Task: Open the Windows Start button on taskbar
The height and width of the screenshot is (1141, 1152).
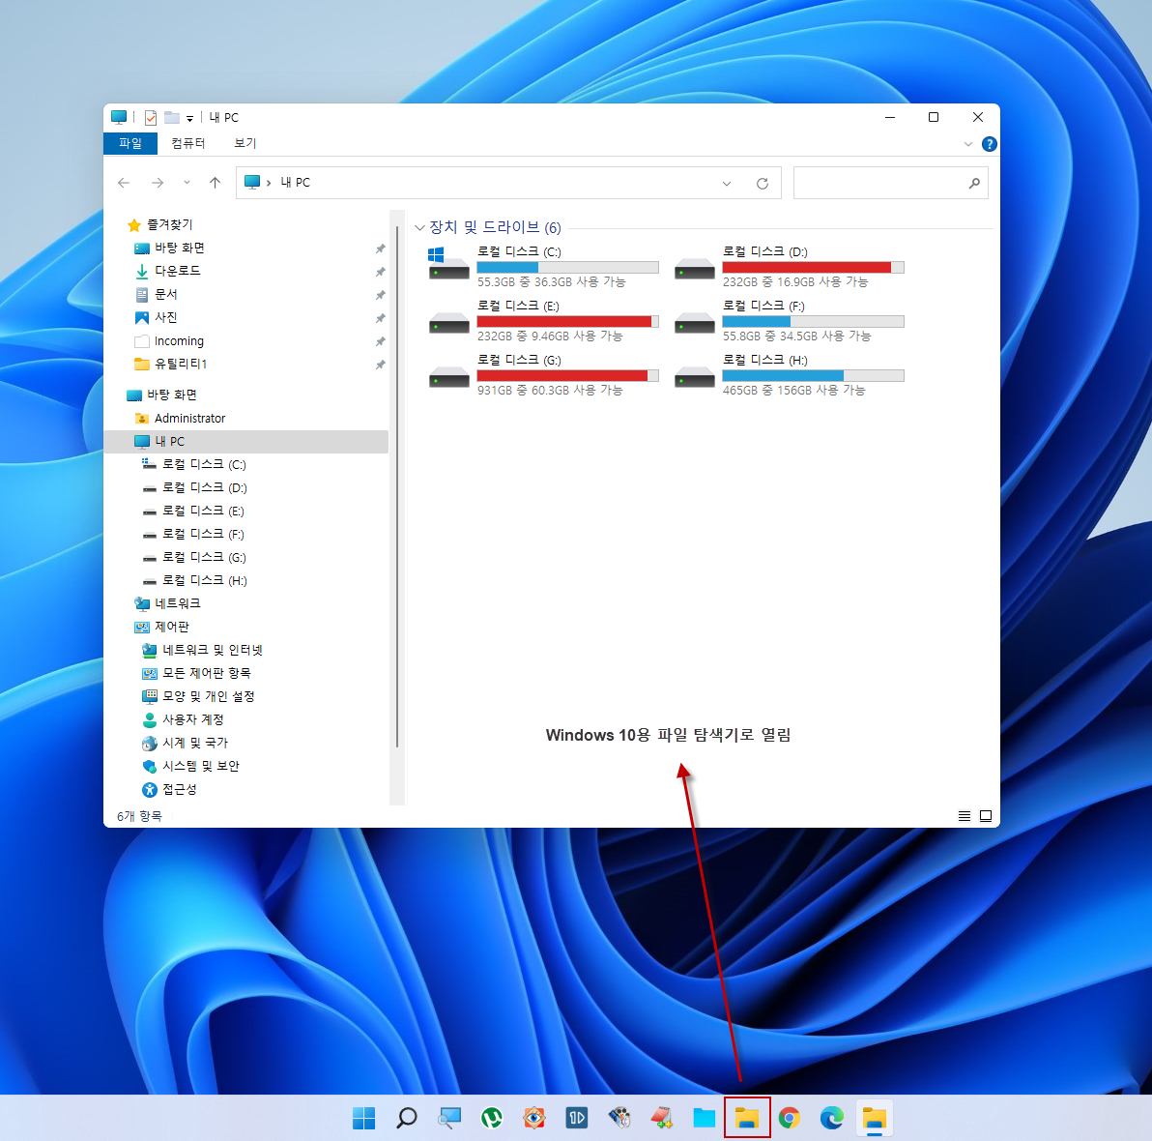Action: (363, 1118)
